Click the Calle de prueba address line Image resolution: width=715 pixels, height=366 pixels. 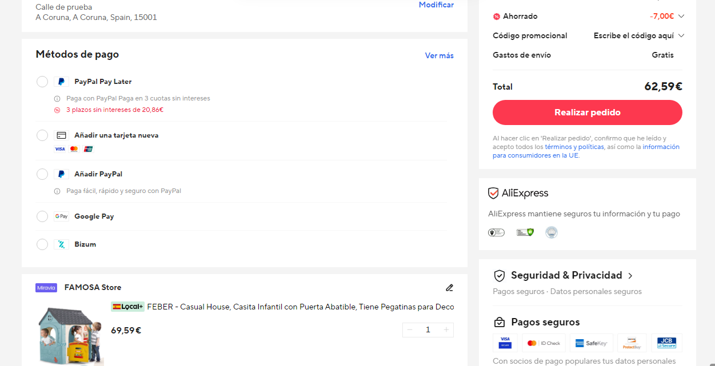pyautogui.click(x=64, y=7)
